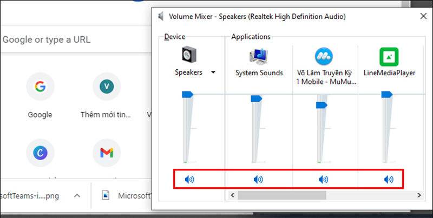Expand the Speakers device dropdown
The width and height of the screenshot is (433, 218).
[x=214, y=72]
